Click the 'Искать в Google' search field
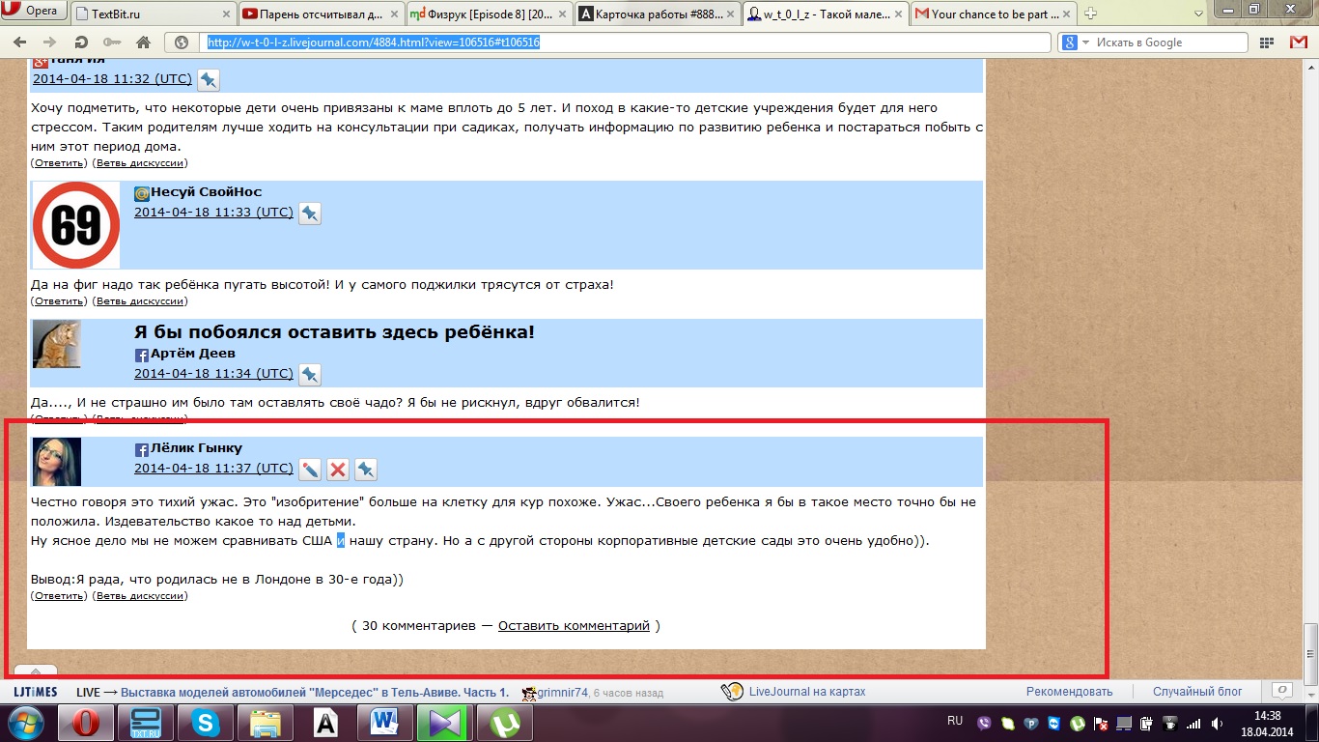Viewport: 1319px width, 742px height. (1171, 43)
